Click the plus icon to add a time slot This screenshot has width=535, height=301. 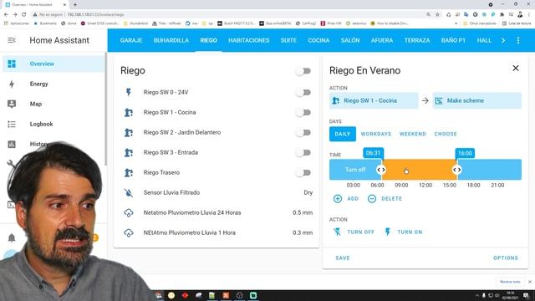pos(338,199)
